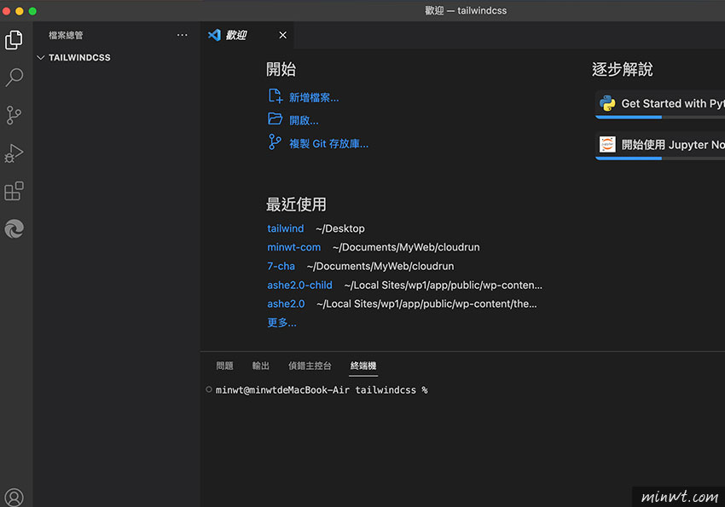Open the Run and Debug view icon
This screenshot has width=725, height=507.
point(14,153)
